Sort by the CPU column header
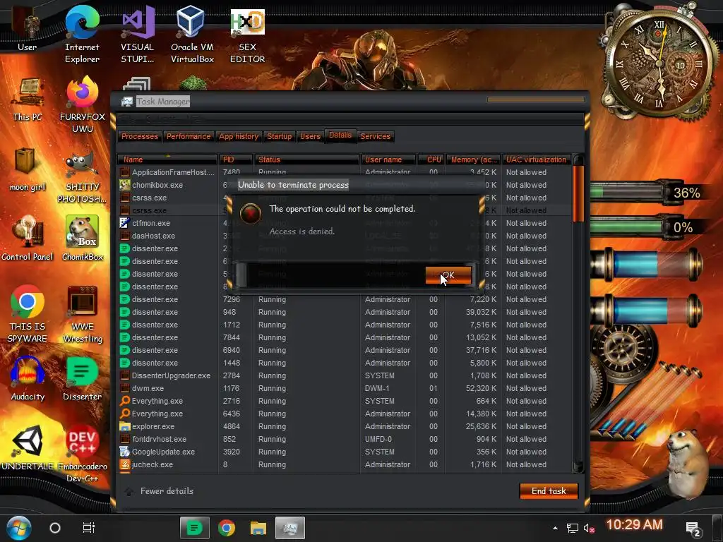Screen dimensions: 723x542 pyautogui.click(x=431, y=159)
